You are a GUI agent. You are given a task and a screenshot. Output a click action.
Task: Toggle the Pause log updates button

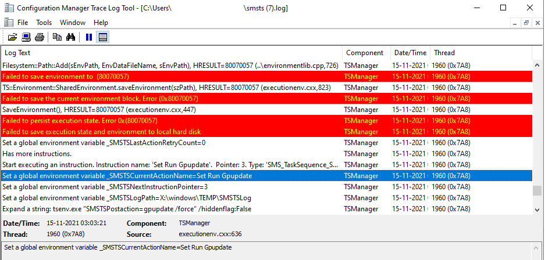[89, 37]
